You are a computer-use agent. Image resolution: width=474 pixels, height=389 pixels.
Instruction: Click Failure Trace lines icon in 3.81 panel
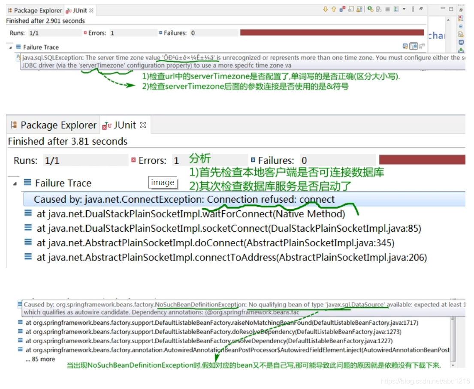pyautogui.click(x=27, y=182)
